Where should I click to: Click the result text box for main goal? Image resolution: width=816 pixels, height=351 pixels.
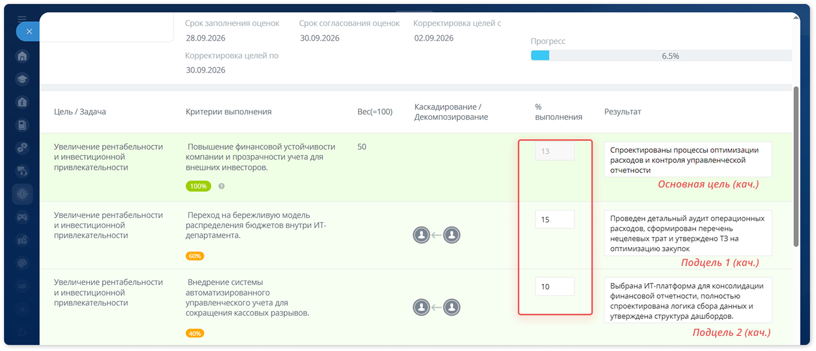pos(688,159)
